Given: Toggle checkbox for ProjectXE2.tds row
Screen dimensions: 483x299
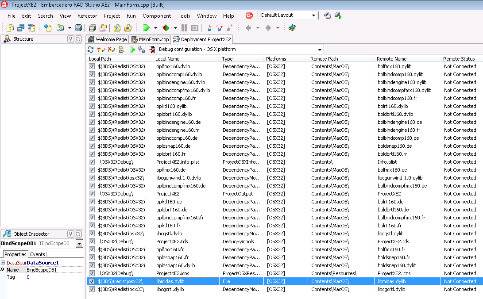Looking at the screenshot, I should click(x=92, y=241).
